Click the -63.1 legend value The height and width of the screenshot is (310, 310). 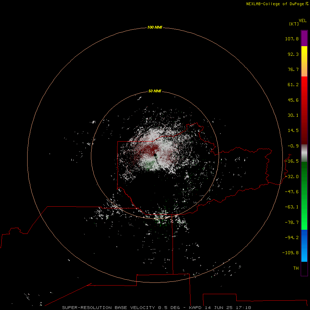pos(292,207)
